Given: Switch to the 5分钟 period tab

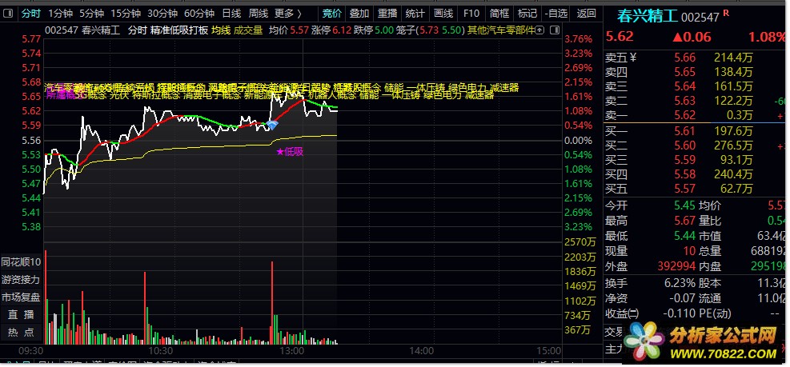Looking at the screenshot, I should [91, 14].
